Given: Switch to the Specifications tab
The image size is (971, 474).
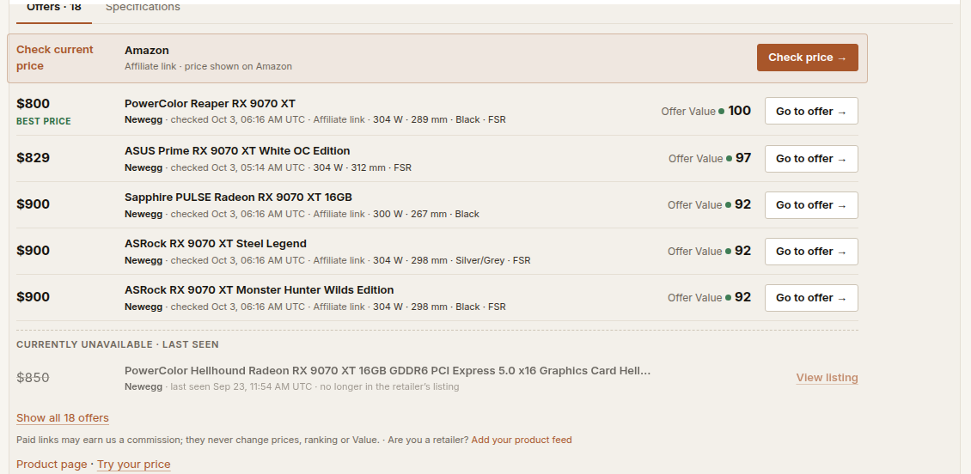Looking at the screenshot, I should click(x=143, y=8).
